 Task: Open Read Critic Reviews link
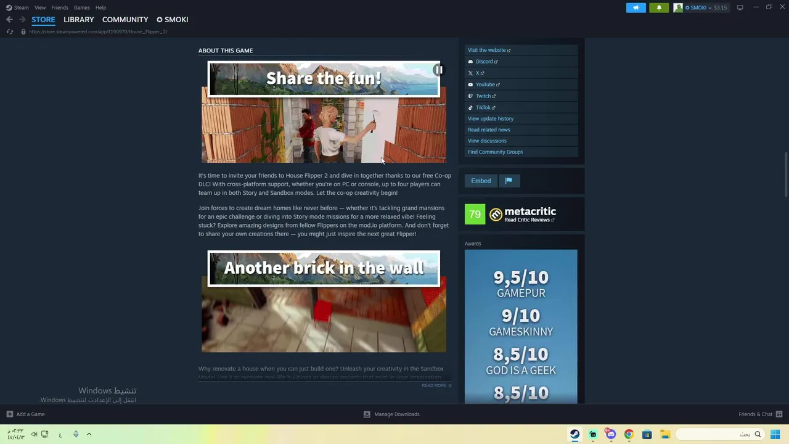click(x=529, y=220)
